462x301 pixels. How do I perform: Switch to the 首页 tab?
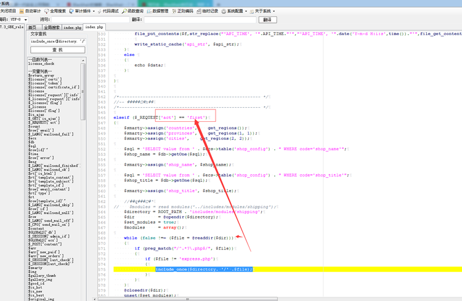[32, 28]
